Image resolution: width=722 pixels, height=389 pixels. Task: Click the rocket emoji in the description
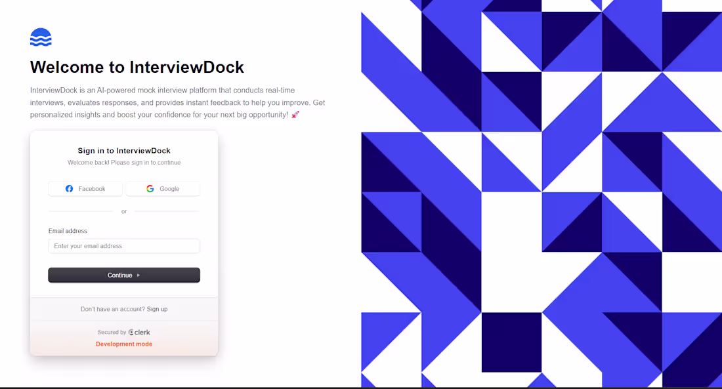pos(295,115)
